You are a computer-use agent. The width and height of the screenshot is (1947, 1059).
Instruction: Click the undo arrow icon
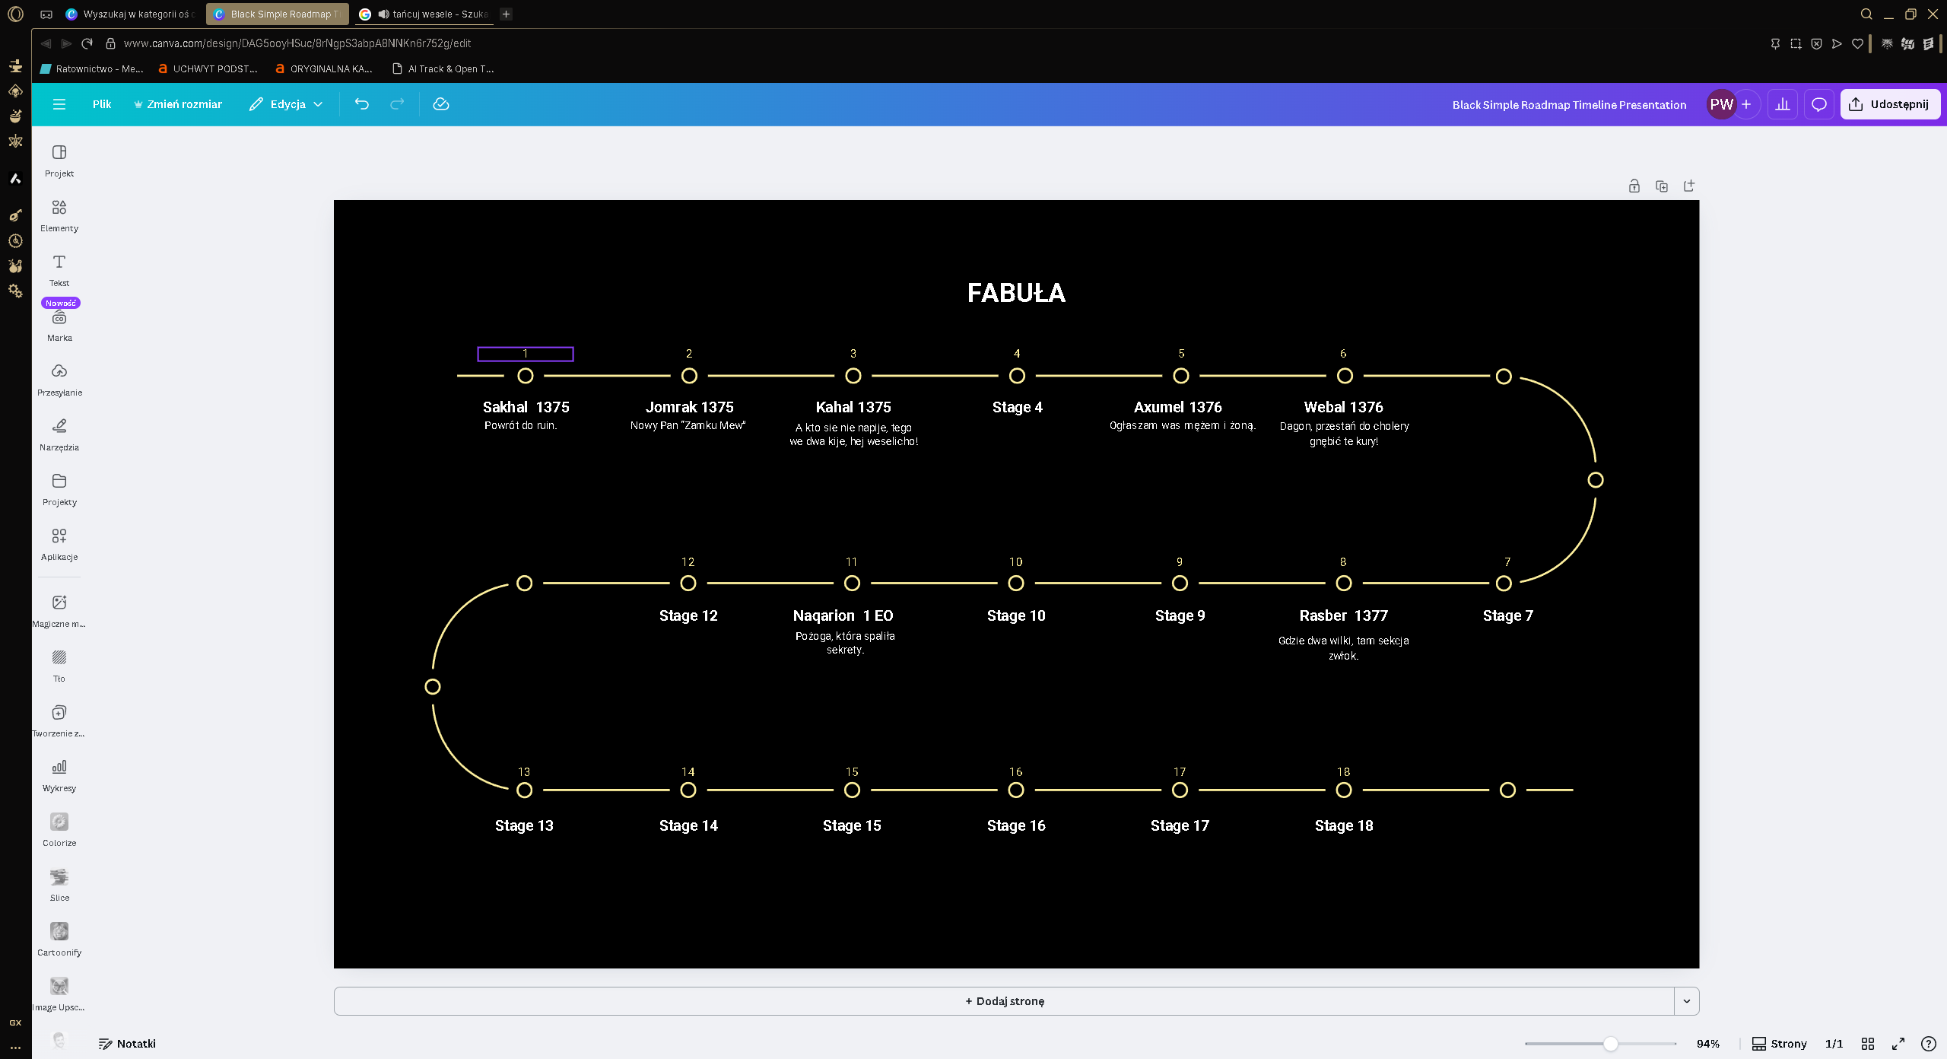(x=362, y=104)
